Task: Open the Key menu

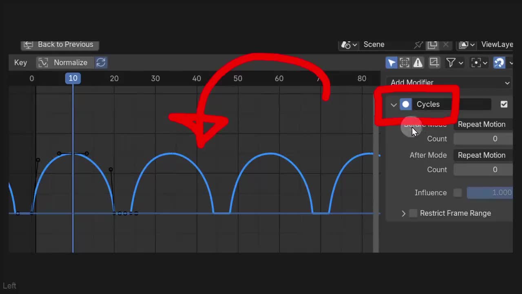Action: [x=20, y=62]
